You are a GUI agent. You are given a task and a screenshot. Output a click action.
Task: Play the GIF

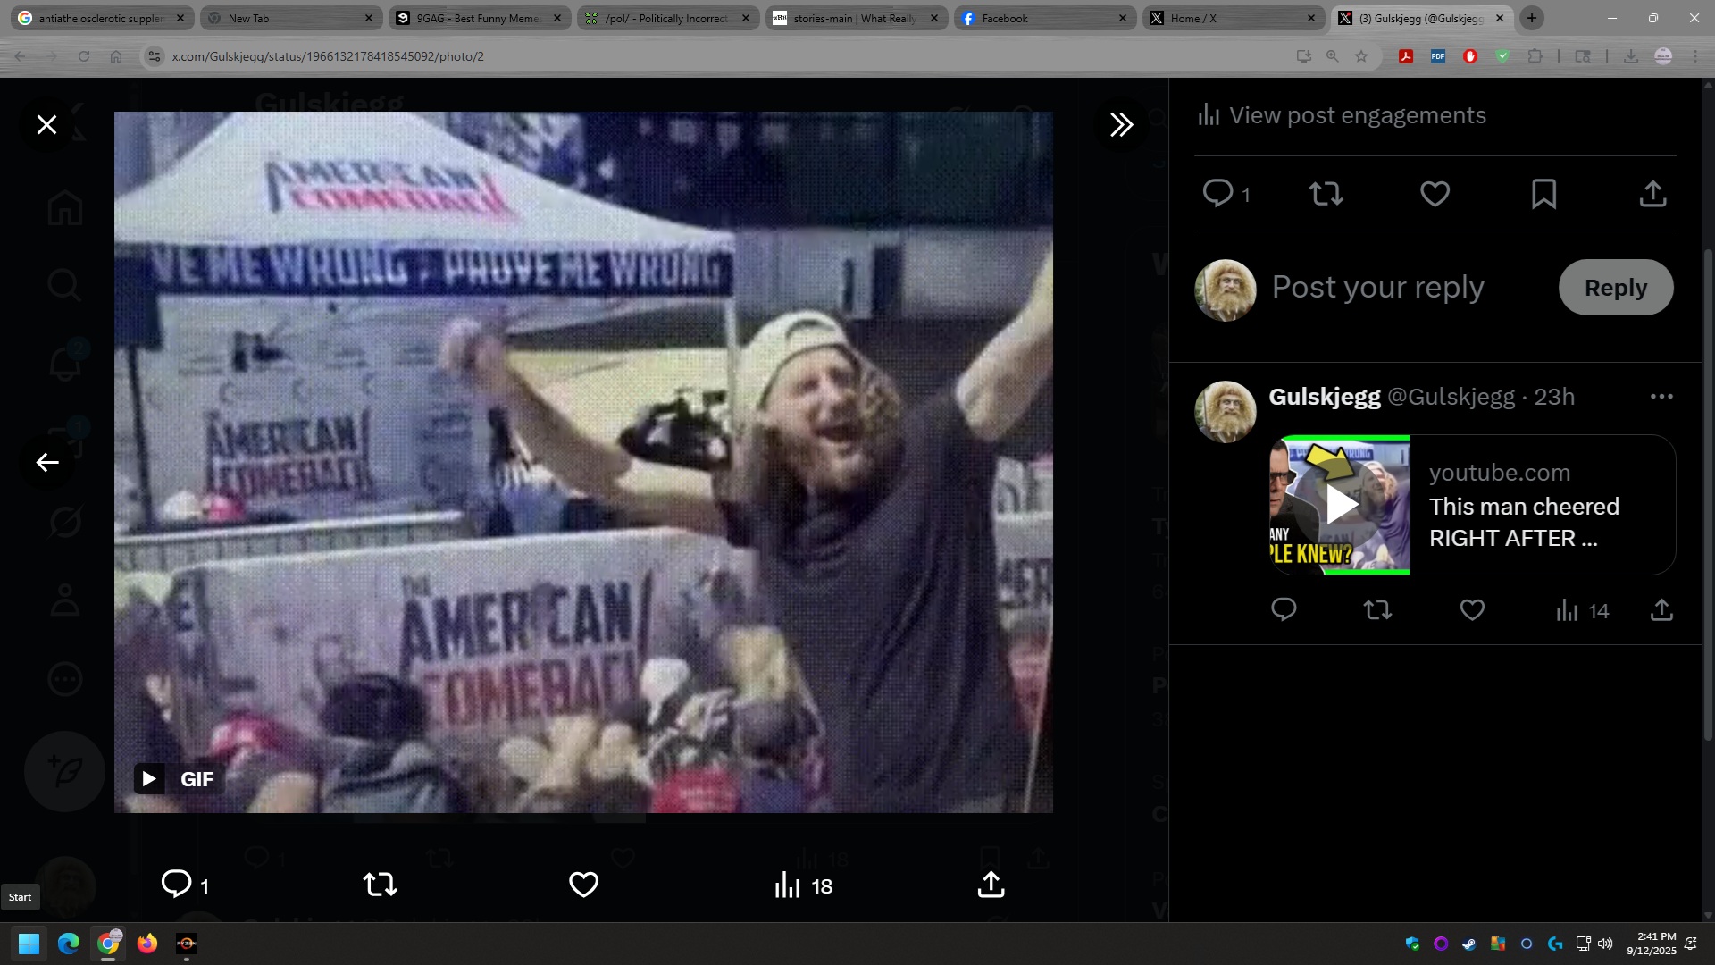(x=149, y=779)
